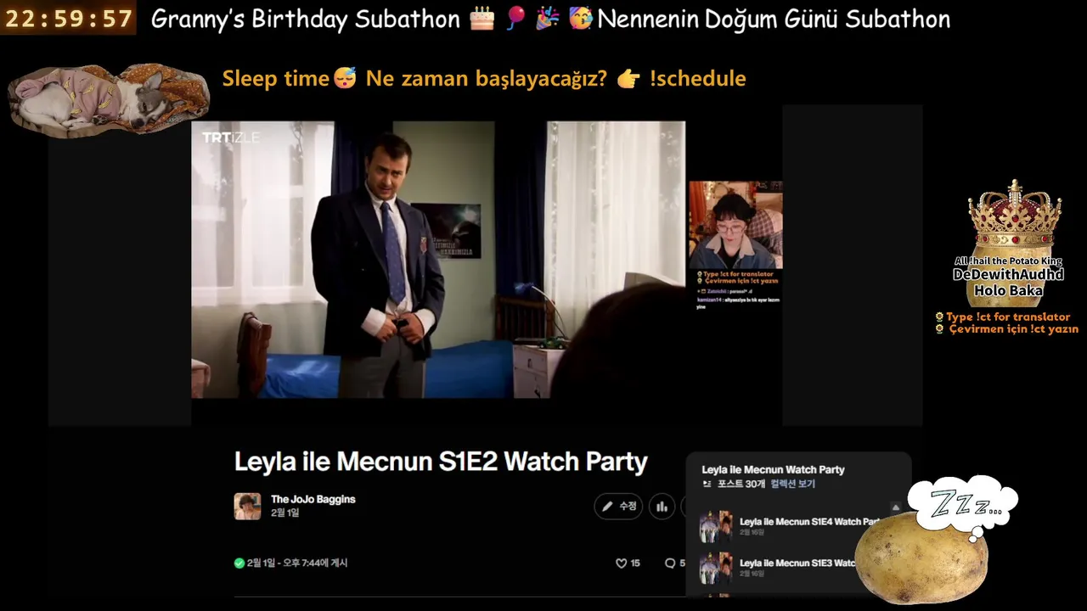
Task: Click the 포스트 30개 post count text
Action: click(741, 484)
